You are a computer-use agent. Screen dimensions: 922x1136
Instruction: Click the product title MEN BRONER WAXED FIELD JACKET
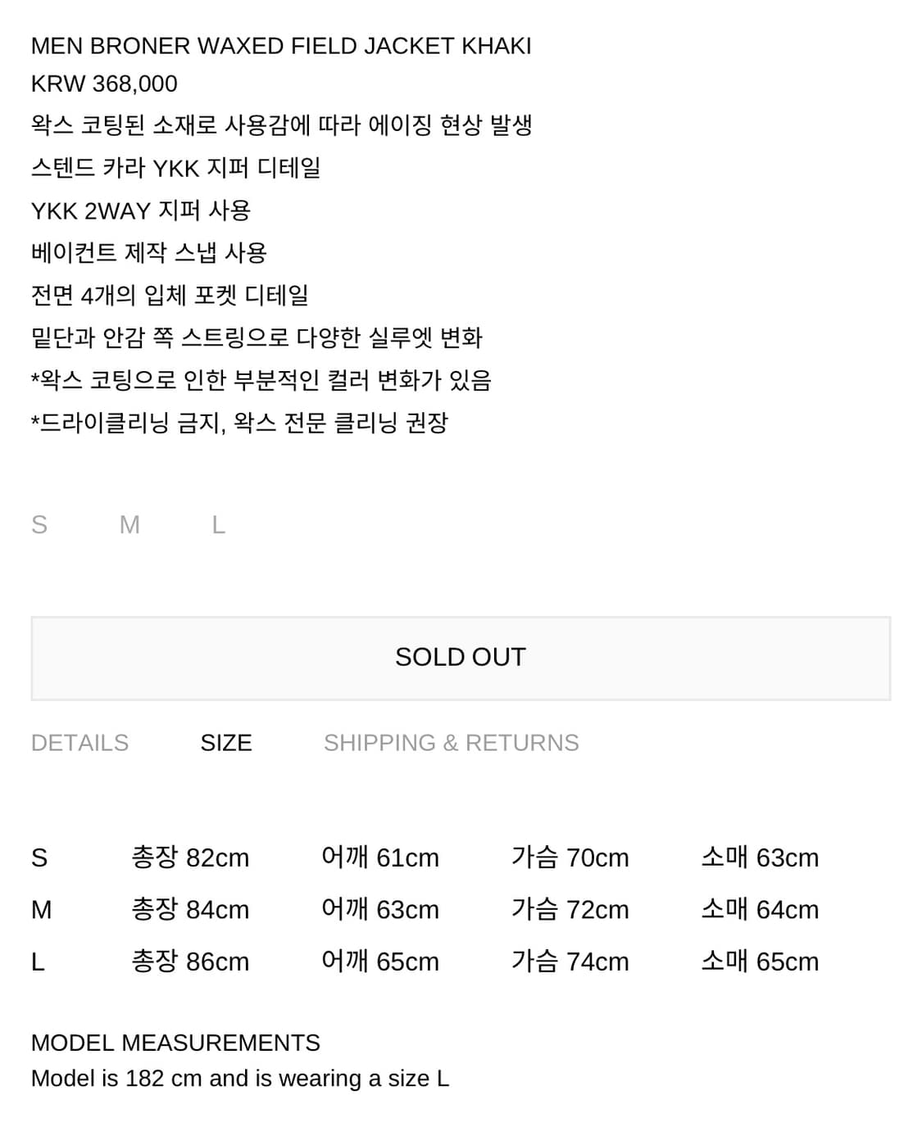(281, 46)
